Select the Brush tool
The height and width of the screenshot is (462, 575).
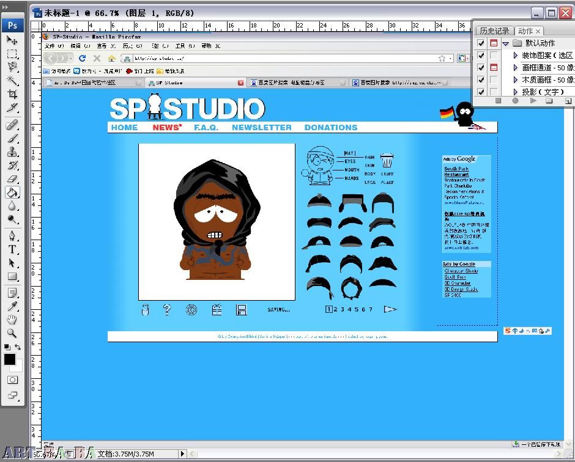tap(12, 139)
